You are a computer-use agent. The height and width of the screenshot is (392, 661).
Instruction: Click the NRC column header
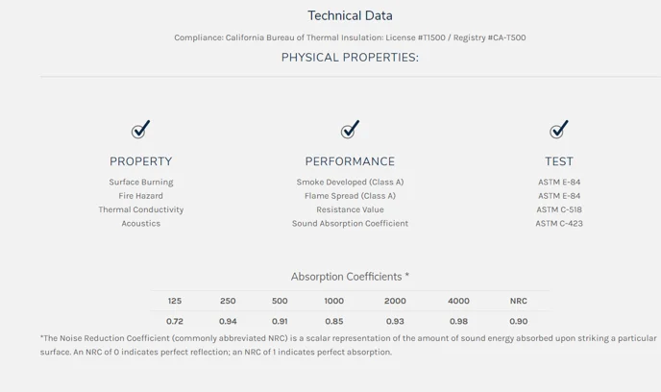point(519,301)
